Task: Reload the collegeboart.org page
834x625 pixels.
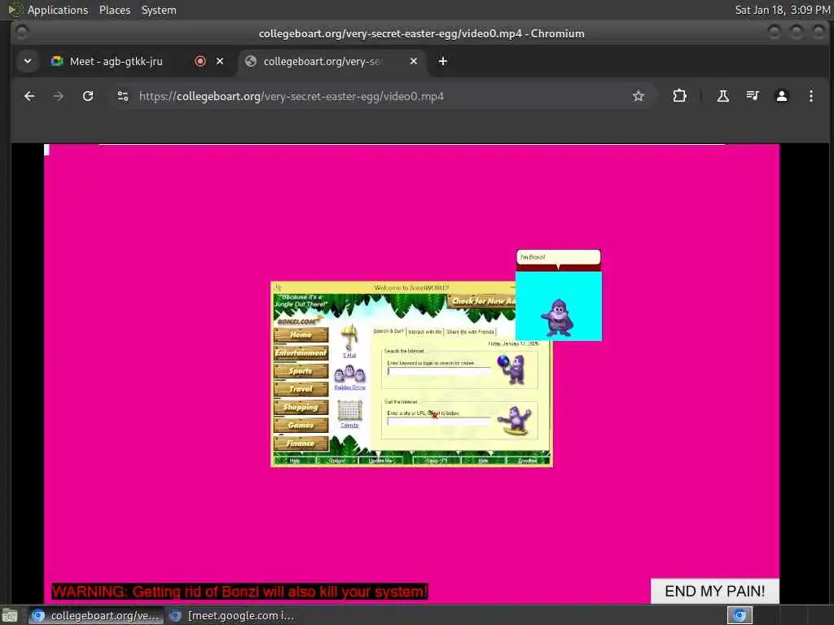Action: click(x=88, y=96)
